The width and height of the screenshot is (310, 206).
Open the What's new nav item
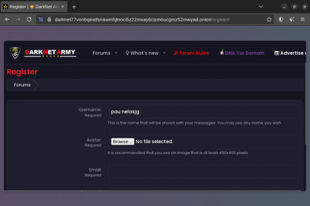pyautogui.click(x=142, y=53)
